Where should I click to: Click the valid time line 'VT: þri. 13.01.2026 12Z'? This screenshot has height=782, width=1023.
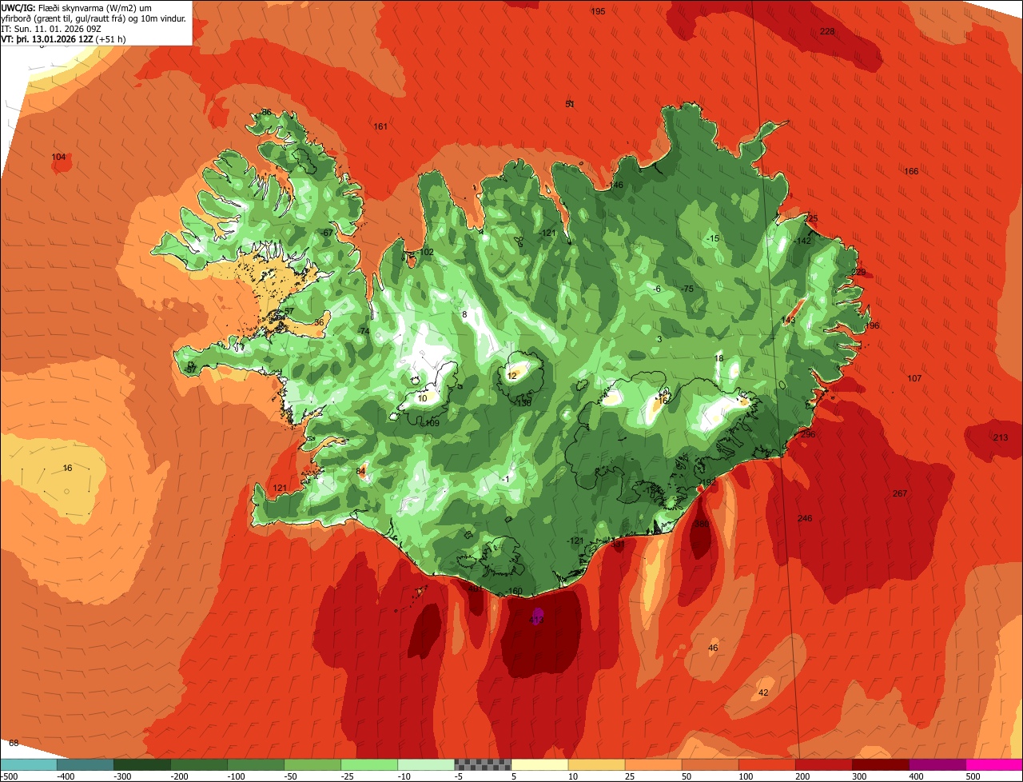[x=48, y=38]
